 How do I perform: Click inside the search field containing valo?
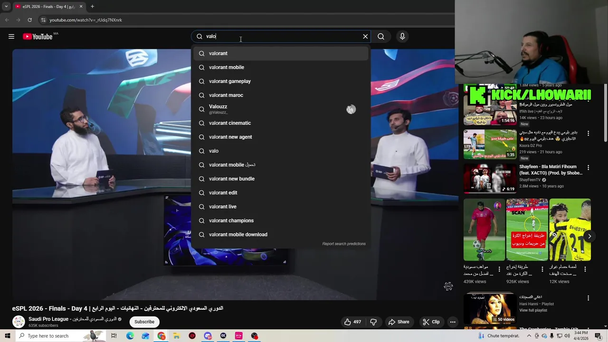tap(280, 37)
